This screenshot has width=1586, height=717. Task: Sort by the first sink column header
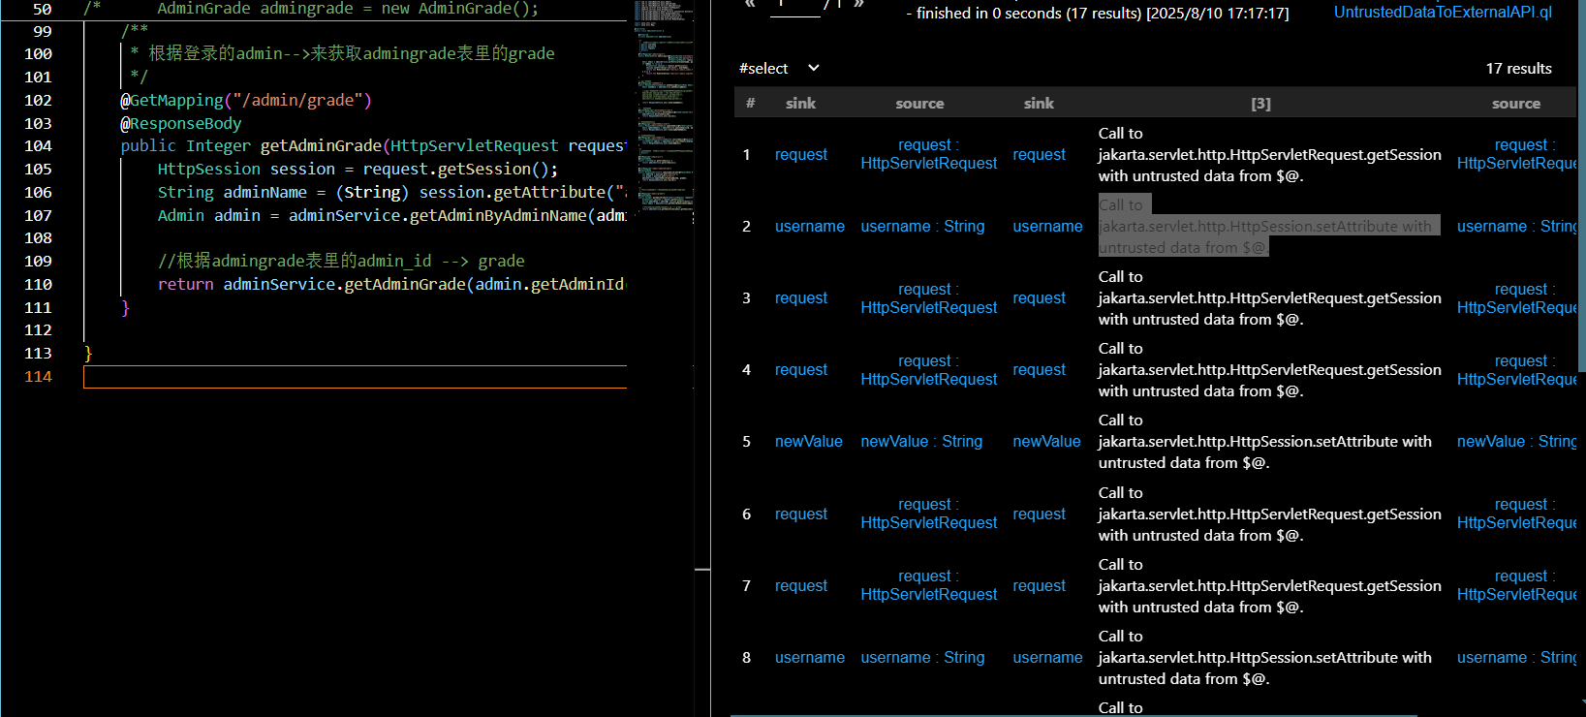(x=800, y=104)
